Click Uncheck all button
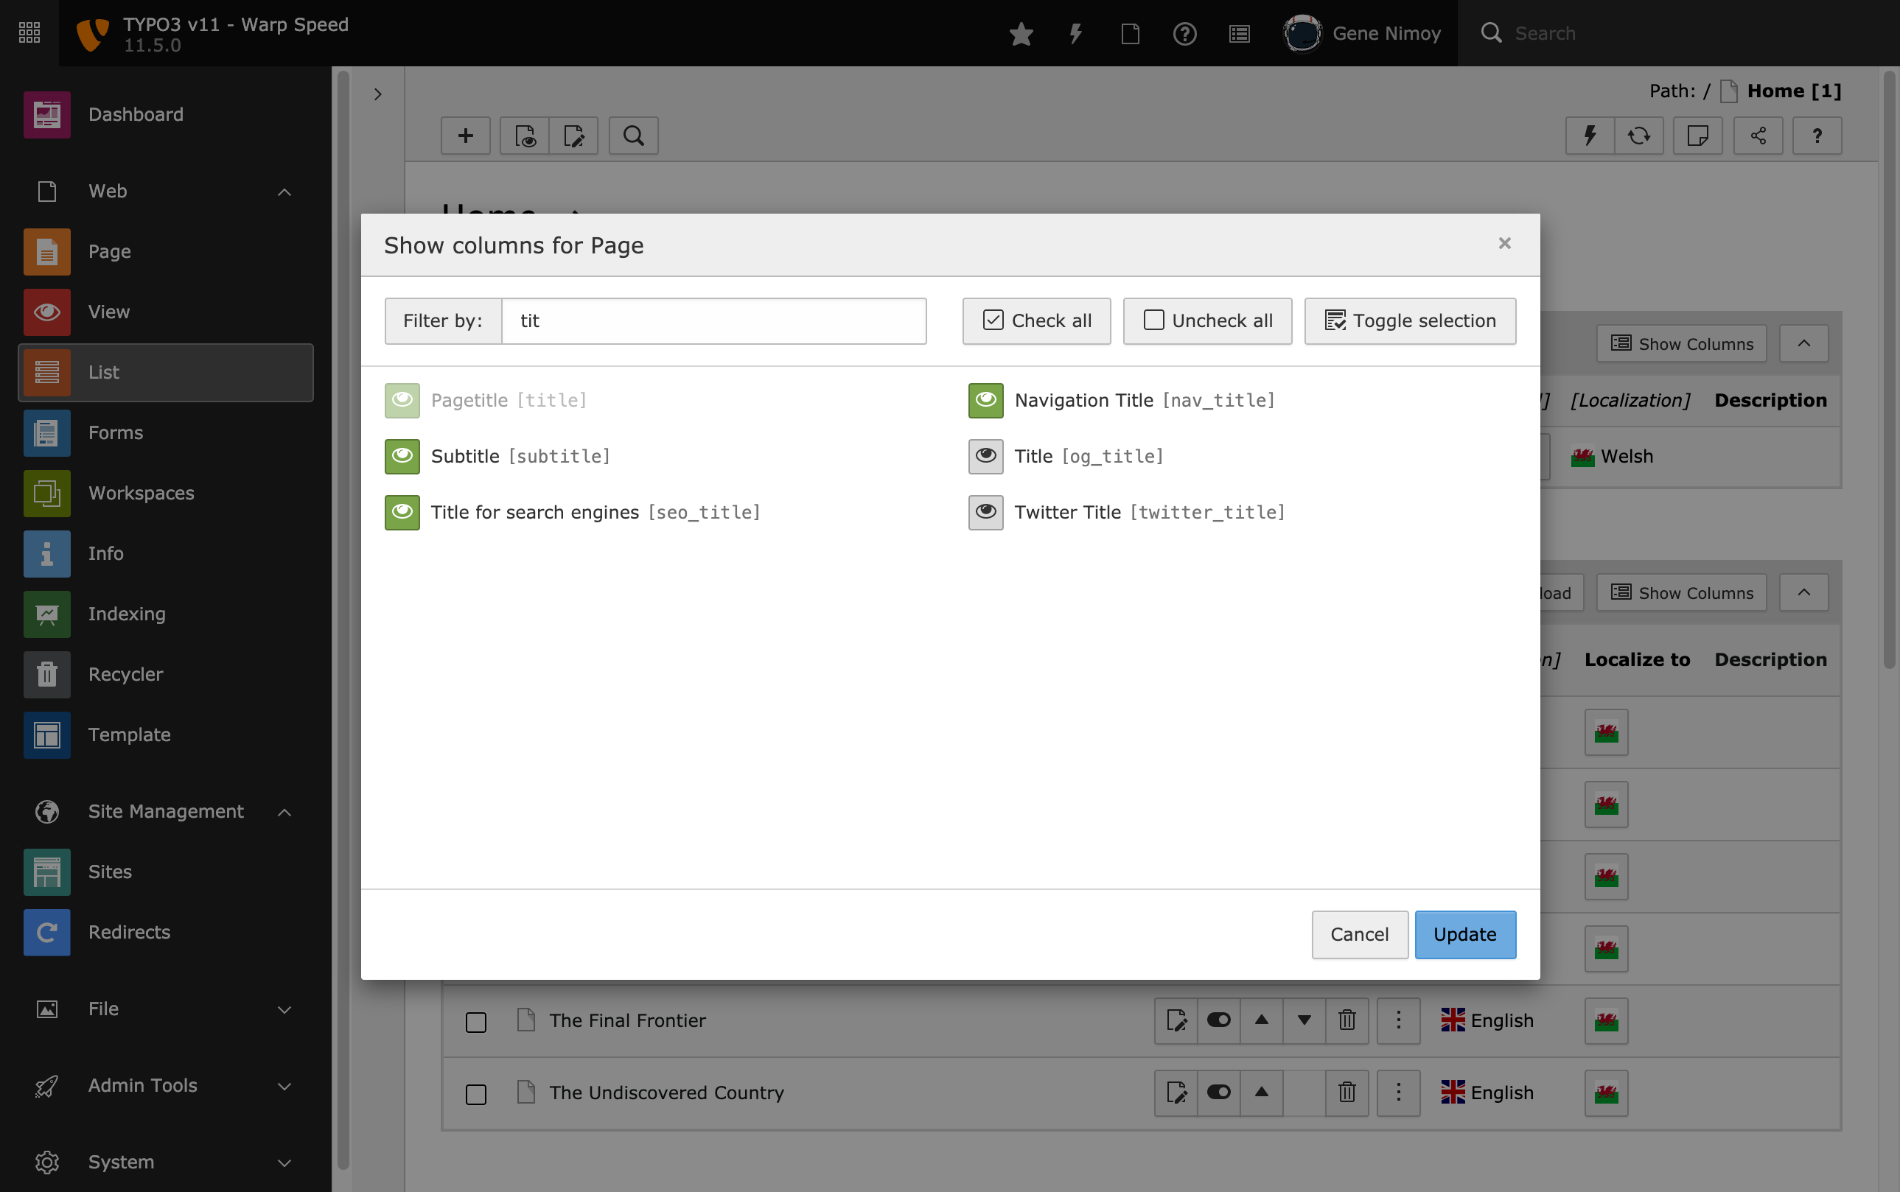Image resolution: width=1900 pixels, height=1192 pixels. pyautogui.click(x=1206, y=320)
